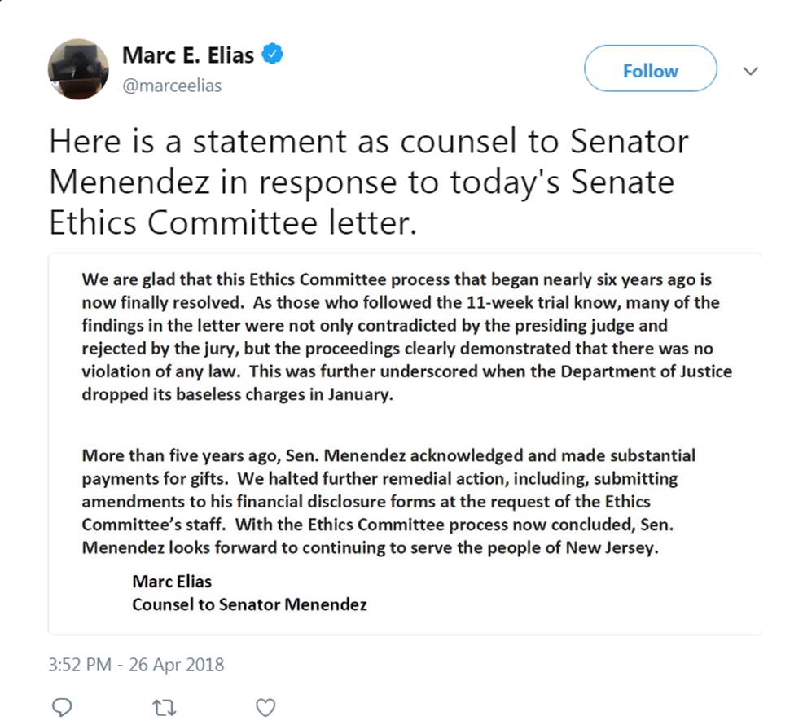Open Marc E. Elias profile avatar
The width and height of the screenshot is (803, 725).
[78, 68]
